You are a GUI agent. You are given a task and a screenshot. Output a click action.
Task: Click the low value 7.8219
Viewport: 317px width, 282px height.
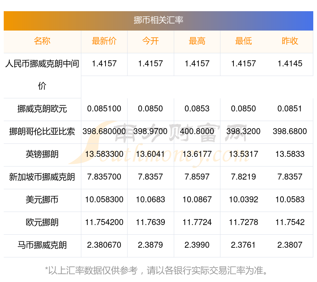click(244, 177)
